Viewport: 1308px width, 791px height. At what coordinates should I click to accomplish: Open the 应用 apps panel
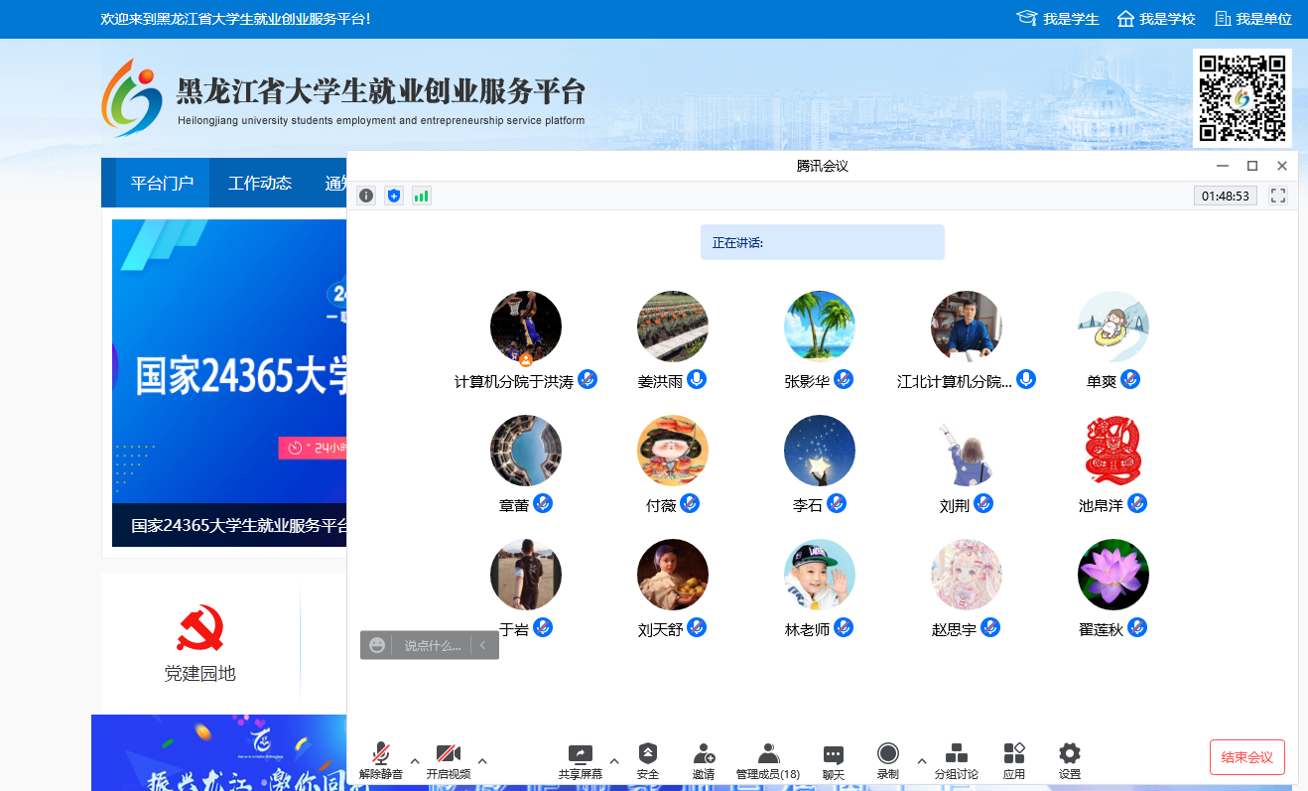(x=1014, y=761)
